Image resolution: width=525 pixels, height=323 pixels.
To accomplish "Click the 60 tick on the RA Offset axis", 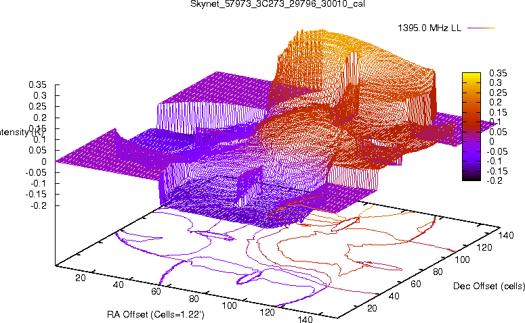I will click(x=156, y=292).
